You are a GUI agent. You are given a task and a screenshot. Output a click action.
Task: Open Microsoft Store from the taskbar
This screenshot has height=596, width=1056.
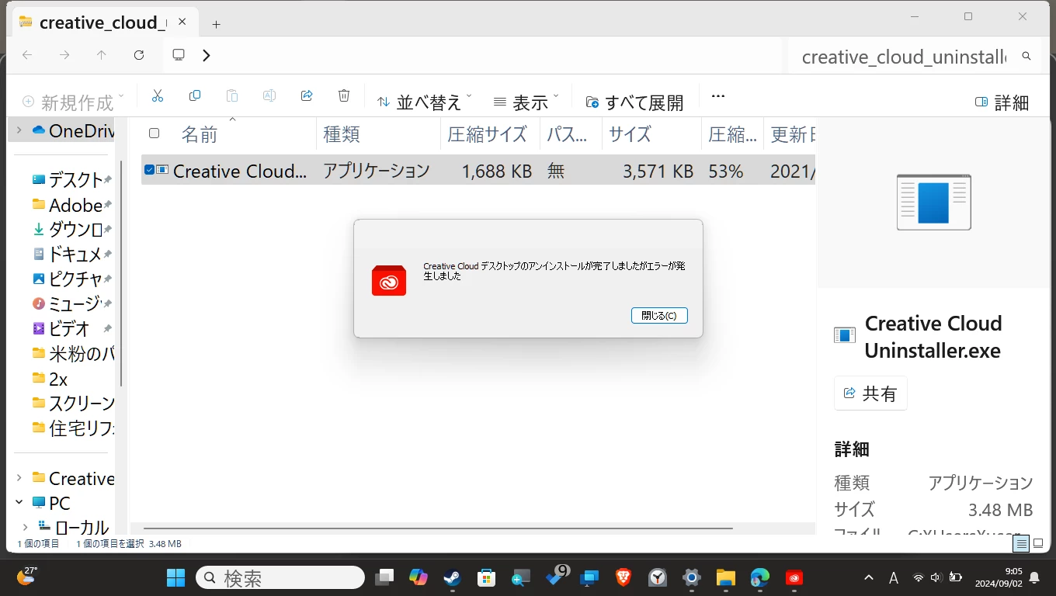[487, 577]
